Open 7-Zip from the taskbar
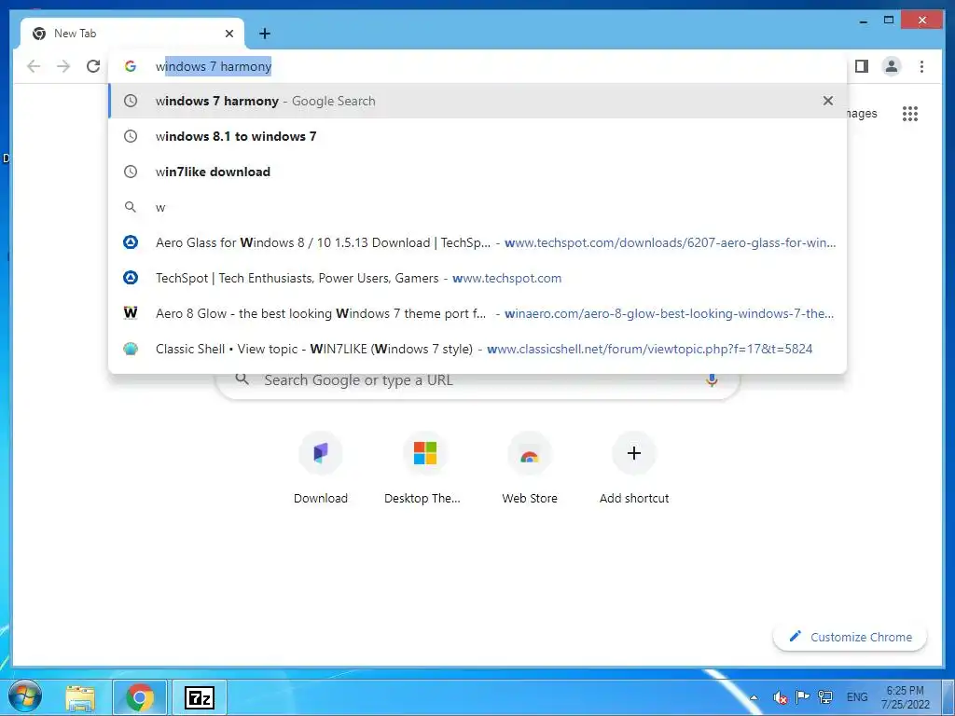The height and width of the screenshot is (716, 955). point(200,697)
